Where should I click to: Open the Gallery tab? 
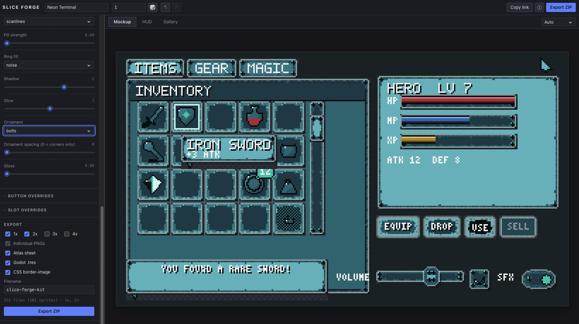coord(170,22)
